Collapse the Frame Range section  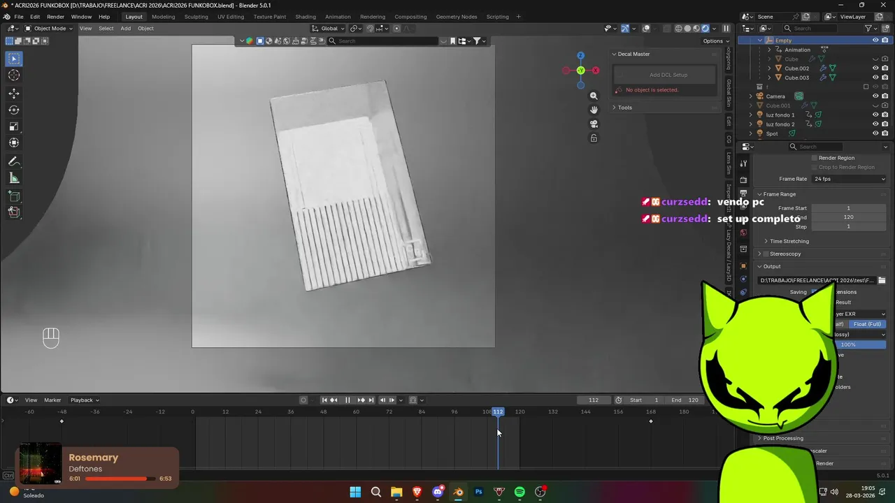tap(779, 194)
